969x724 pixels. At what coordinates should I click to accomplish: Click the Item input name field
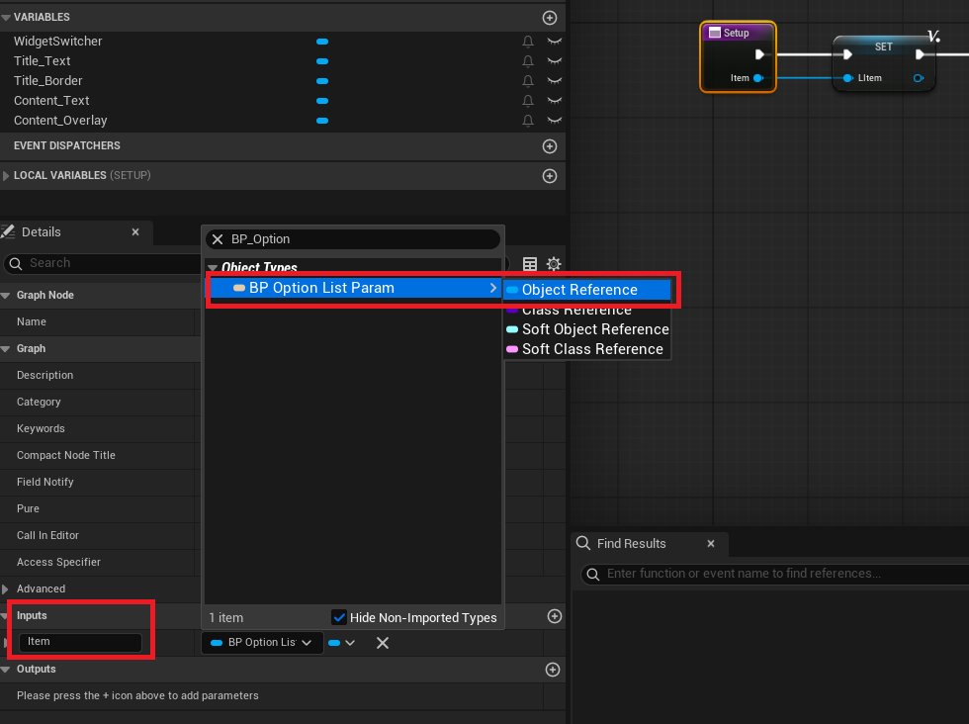click(x=80, y=642)
